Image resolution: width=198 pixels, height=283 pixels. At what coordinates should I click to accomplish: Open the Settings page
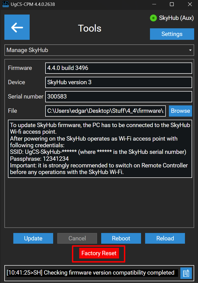172,34
